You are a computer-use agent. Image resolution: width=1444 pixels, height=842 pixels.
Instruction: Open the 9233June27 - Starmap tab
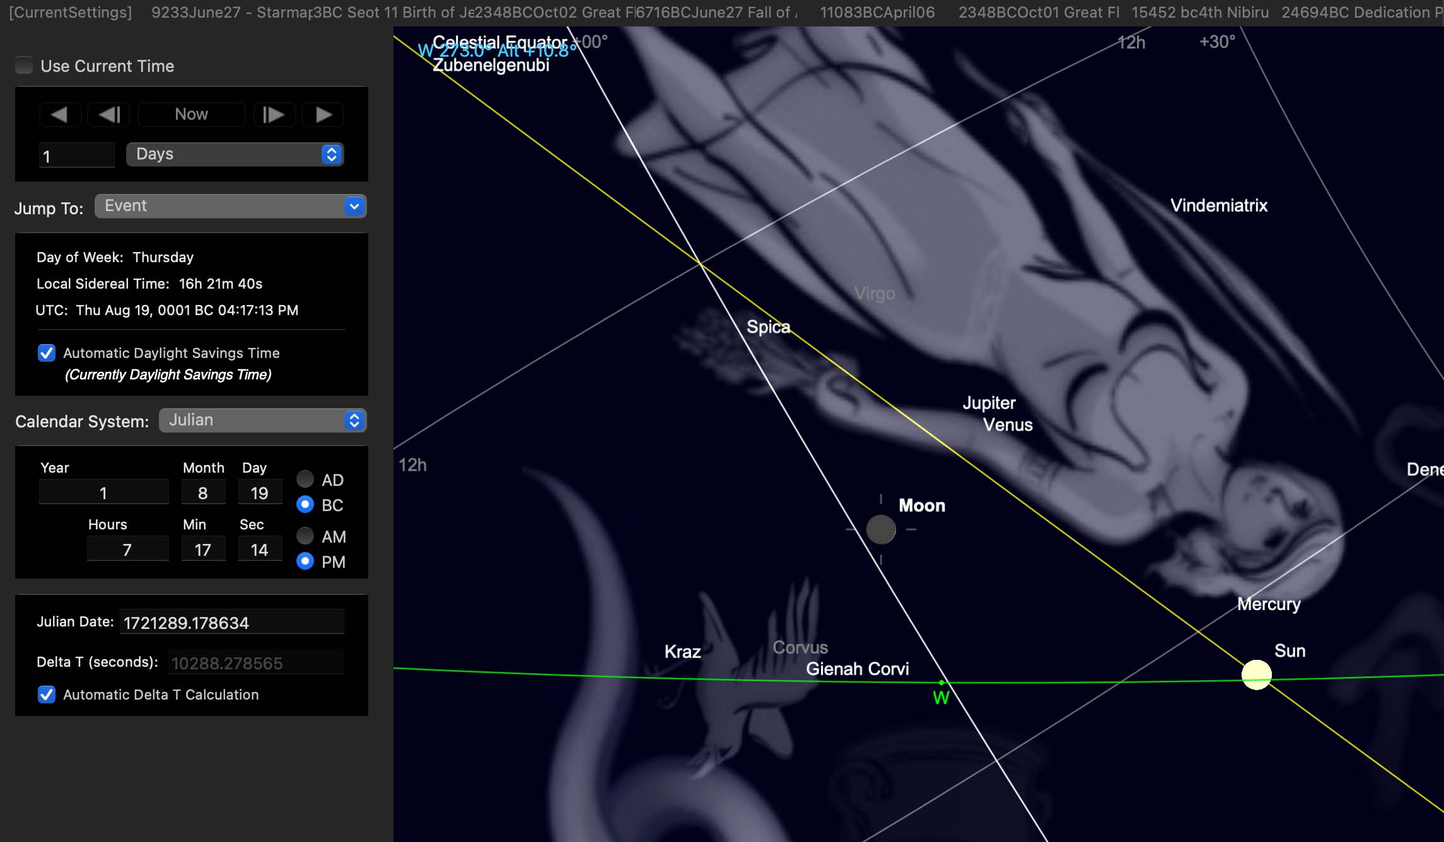pos(231,13)
